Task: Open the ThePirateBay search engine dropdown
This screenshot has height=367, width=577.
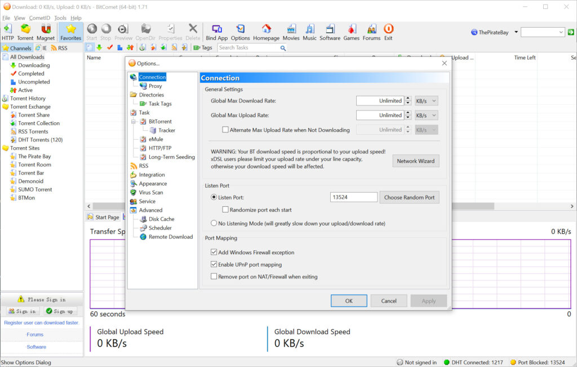Action: [x=516, y=33]
